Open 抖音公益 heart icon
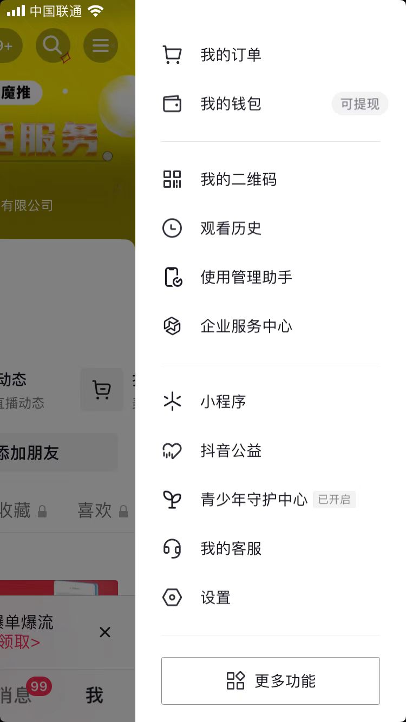Viewport: 406px width, 722px height. (172, 450)
